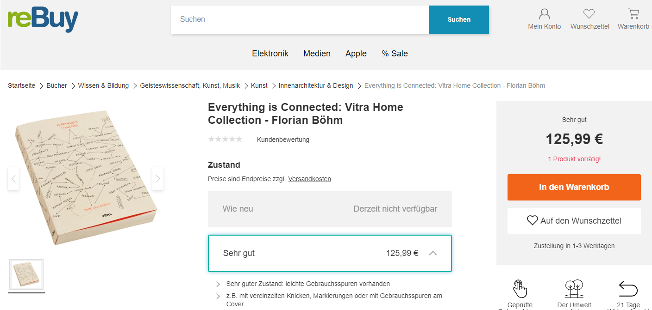Show the previous product image arrow
This screenshot has height=310, width=652.
[x=13, y=178]
